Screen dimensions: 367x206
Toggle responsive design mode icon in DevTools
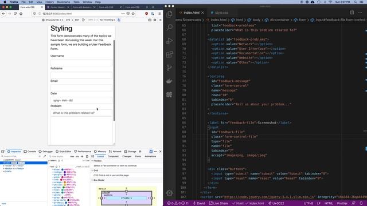tap(151, 151)
